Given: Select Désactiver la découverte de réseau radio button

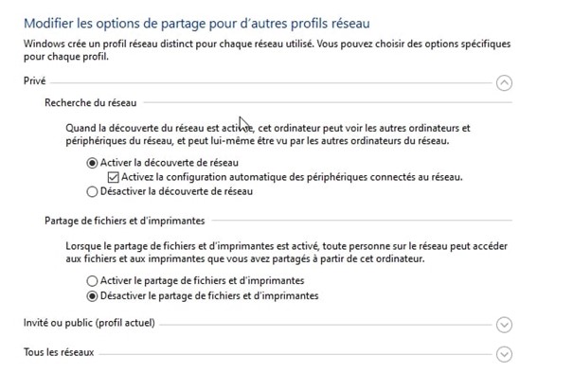Looking at the screenshot, I should click(x=92, y=191).
